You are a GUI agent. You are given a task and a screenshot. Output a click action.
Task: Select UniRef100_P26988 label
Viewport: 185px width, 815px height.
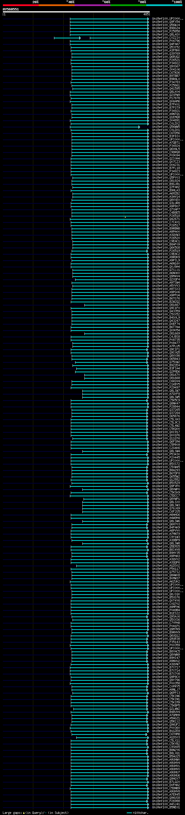pyautogui.click(x=166, y=801)
